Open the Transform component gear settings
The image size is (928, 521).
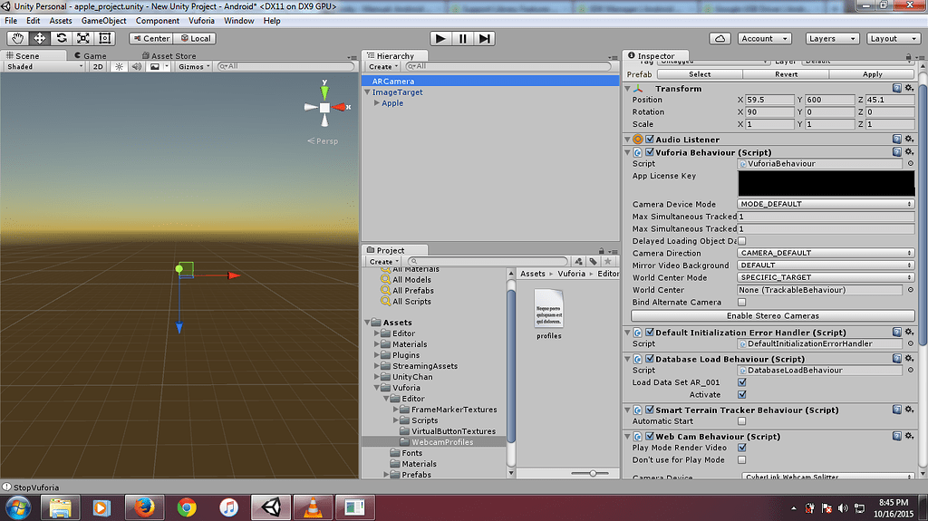[x=910, y=88]
